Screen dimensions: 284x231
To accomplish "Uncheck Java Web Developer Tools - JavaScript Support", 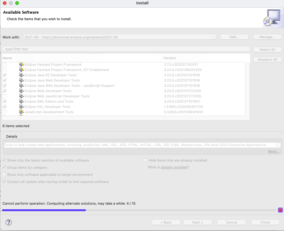I will tap(5, 86).
